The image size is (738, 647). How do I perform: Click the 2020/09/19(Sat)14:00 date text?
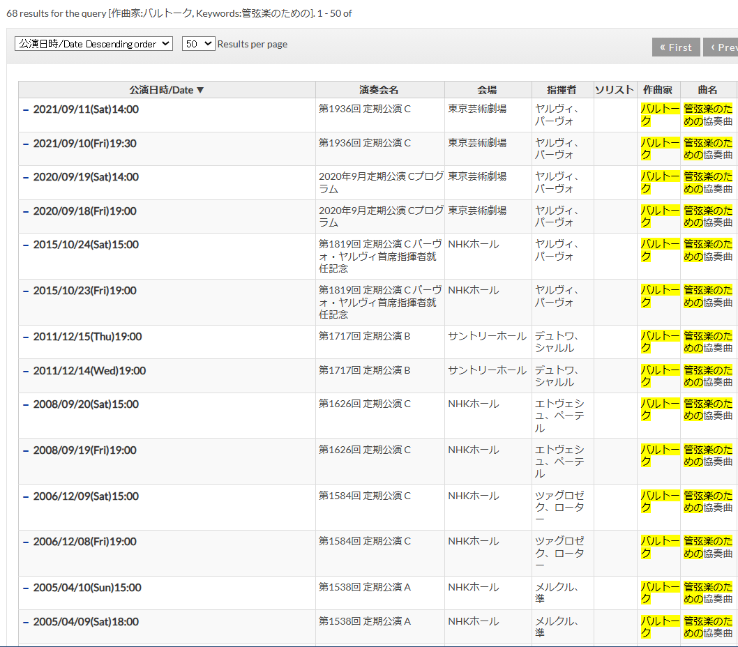[86, 177]
